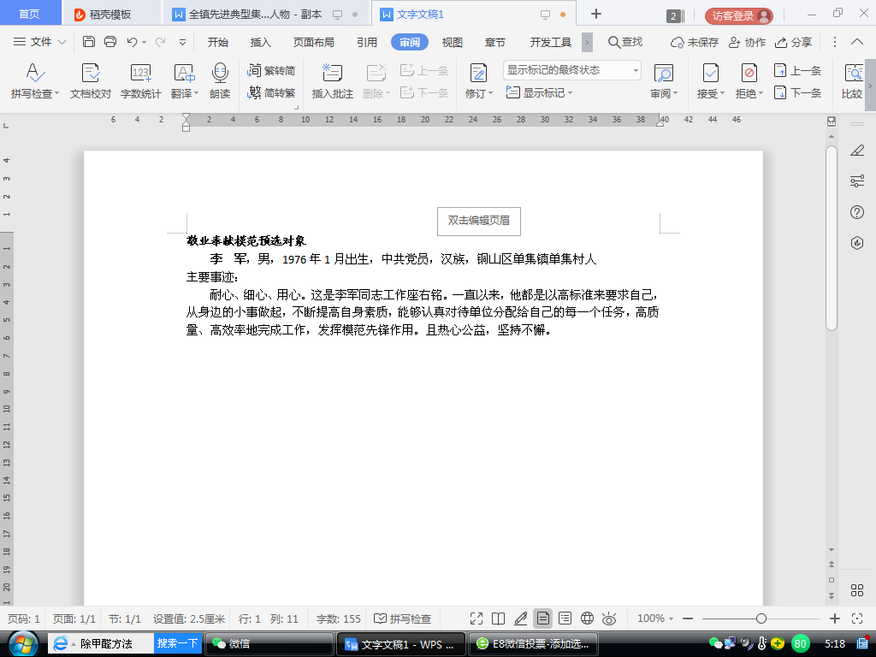Switch to the 开发工具 tab
876x657 pixels.
550,42
